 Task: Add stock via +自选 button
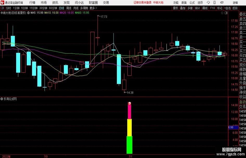227,8
